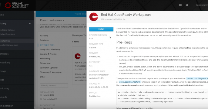Image resolution: width=208 pixels, height=109 pixels.
Task: Select the Other category
Action: (x=42, y=77)
